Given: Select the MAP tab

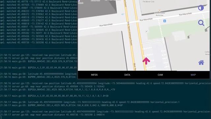Looking at the screenshot, I should click(193, 75).
